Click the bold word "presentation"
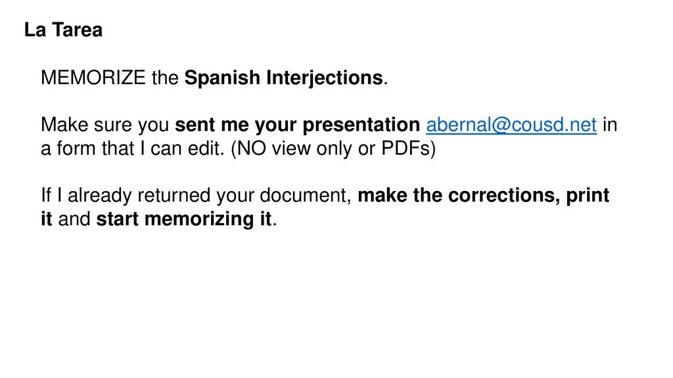The image size is (673, 378). [361, 125]
